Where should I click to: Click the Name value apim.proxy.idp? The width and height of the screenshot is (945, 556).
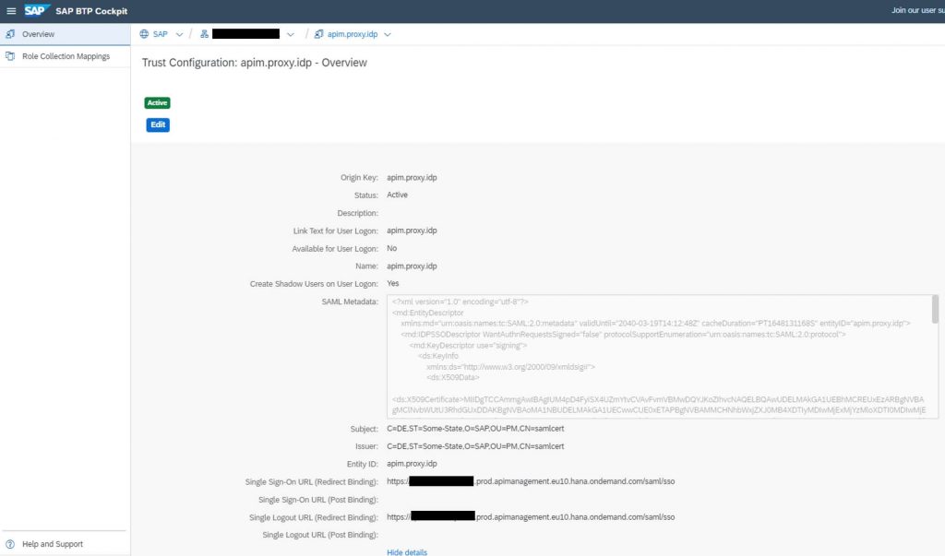coord(412,266)
